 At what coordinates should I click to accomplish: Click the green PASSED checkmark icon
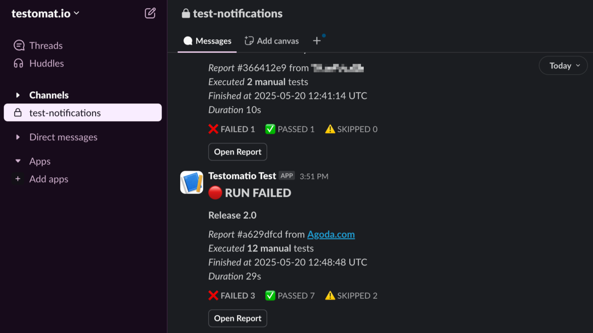pos(271,296)
